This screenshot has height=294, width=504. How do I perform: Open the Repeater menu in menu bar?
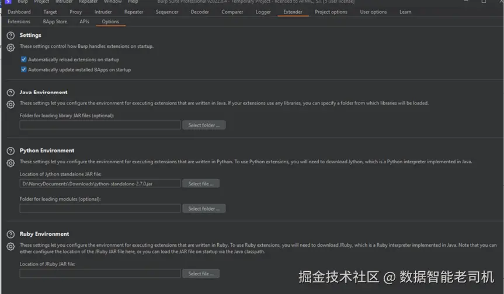pos(88,2)
